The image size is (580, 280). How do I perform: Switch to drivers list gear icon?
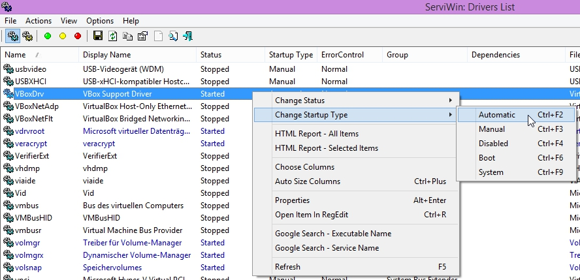(x=12, y=36)
